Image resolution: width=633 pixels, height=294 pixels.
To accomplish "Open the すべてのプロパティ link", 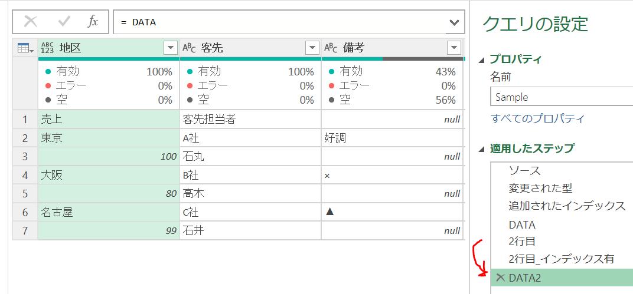I will [537, 119].
